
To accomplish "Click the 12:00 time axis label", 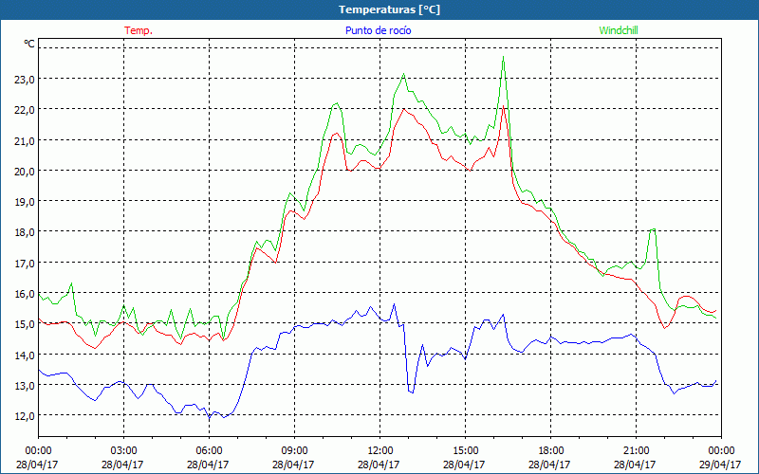I will pyautogui.click(x=380, y=450).
